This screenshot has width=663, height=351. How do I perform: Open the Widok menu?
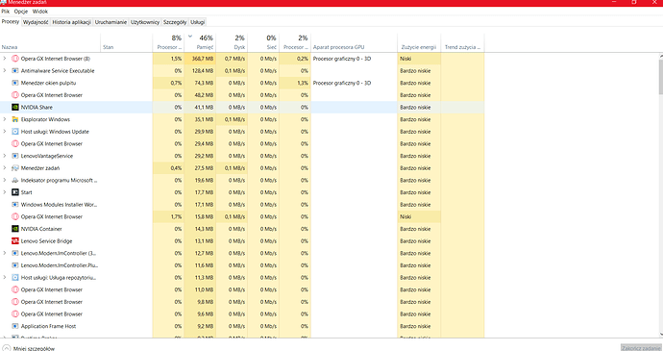[39, 12]
